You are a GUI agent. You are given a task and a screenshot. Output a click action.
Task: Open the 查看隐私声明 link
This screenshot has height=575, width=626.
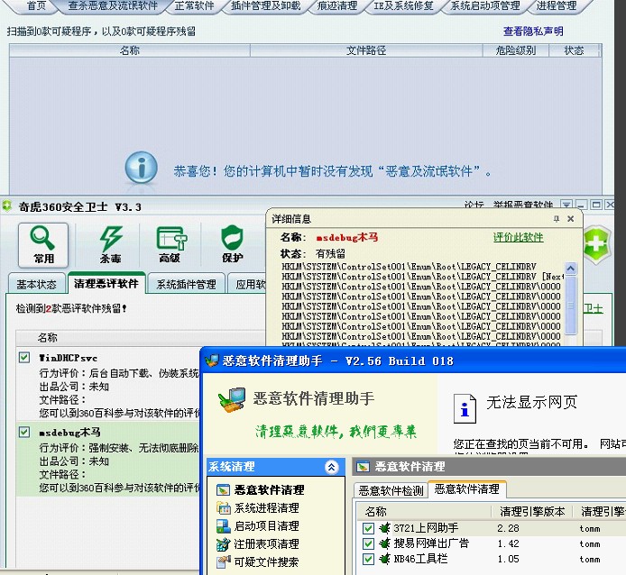click(x=533, y=32)
